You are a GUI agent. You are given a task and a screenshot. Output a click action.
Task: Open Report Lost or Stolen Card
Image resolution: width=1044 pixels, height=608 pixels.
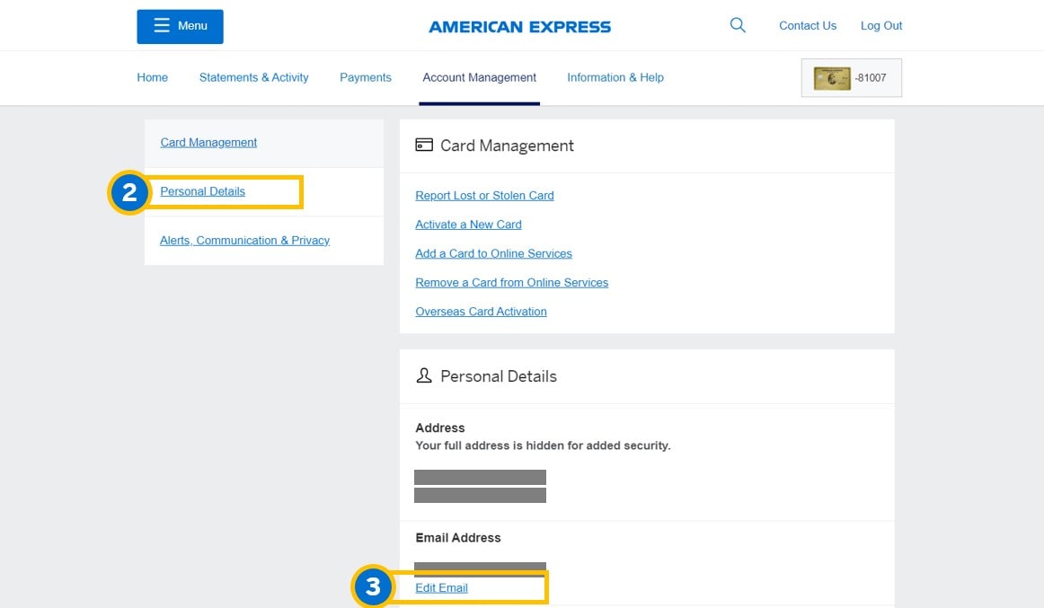(484, 195)
